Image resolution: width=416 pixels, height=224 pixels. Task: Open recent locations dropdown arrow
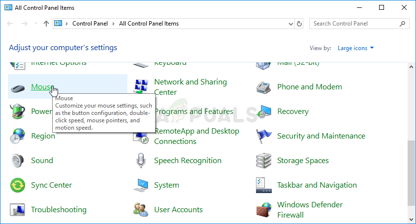coord(36,24)
